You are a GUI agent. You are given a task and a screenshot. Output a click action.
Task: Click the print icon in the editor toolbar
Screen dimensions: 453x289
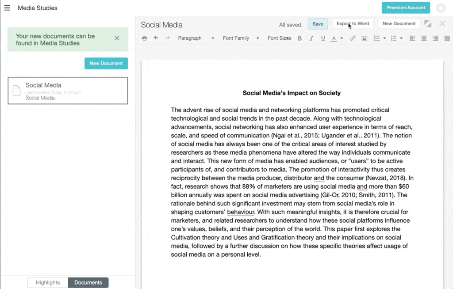[145, 38]
